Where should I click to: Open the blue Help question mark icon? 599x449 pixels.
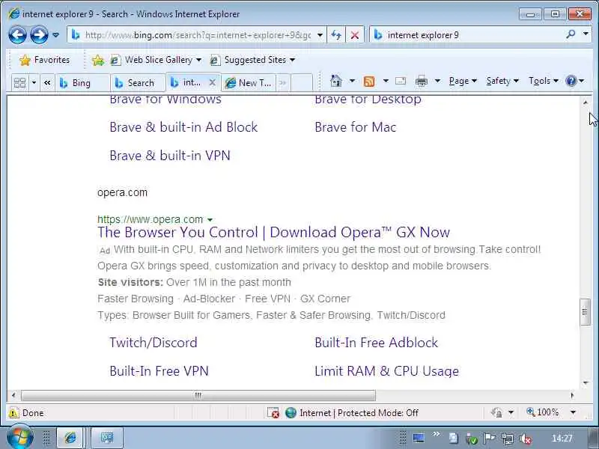point(571,81)
